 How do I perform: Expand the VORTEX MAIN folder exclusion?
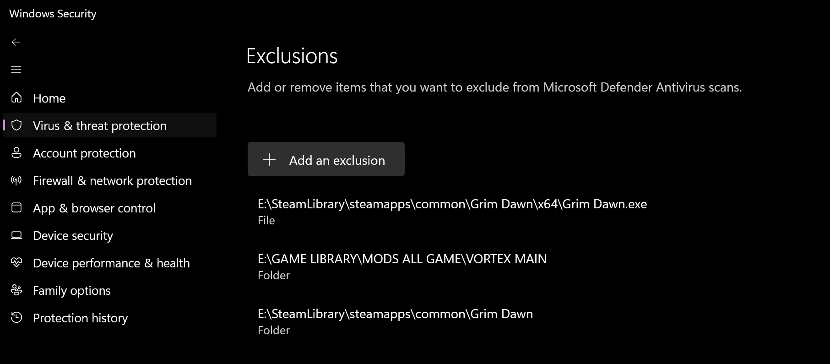pyautogui.click(x=402, y=266)
